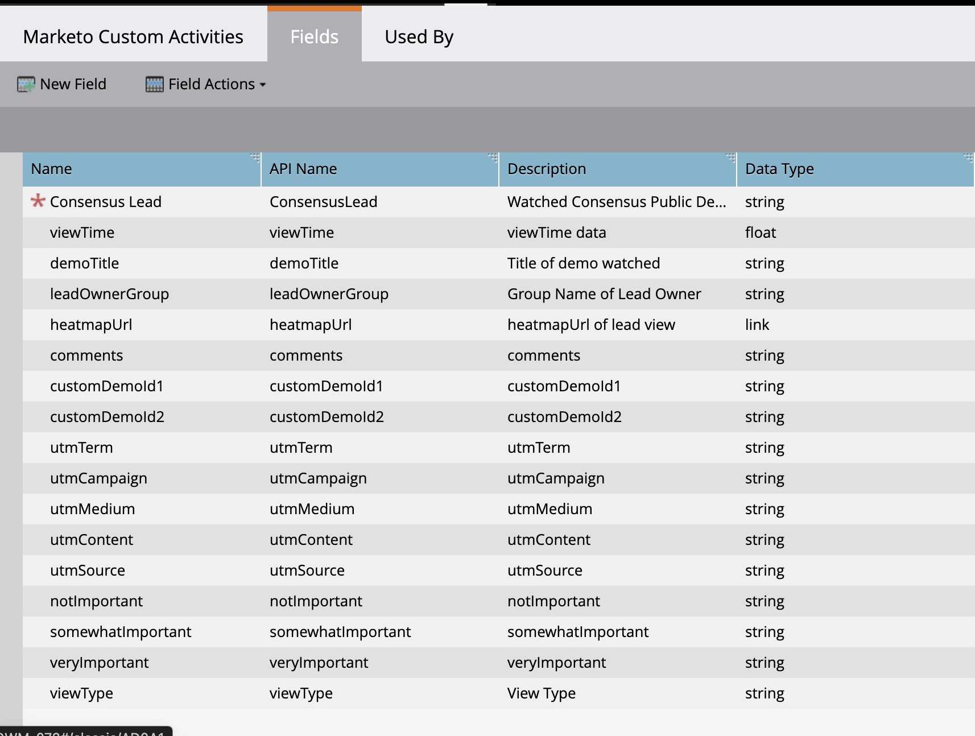Open the Data Type column menu grip
975x736 pixels.
[968, 158]
